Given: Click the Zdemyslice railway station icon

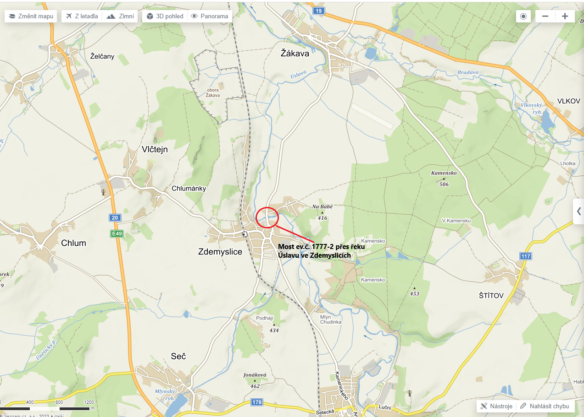Looking at the screenshot, I should 245,234.
